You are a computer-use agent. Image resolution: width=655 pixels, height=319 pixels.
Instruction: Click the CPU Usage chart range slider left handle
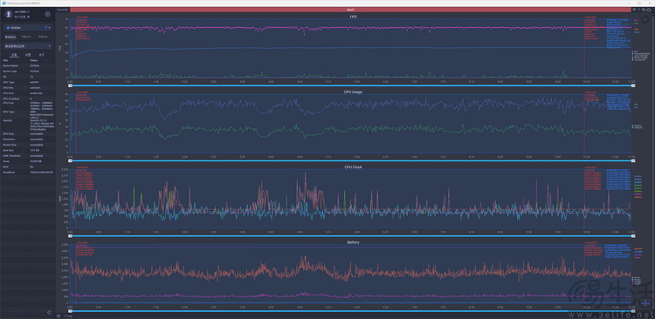coord(71,160)
